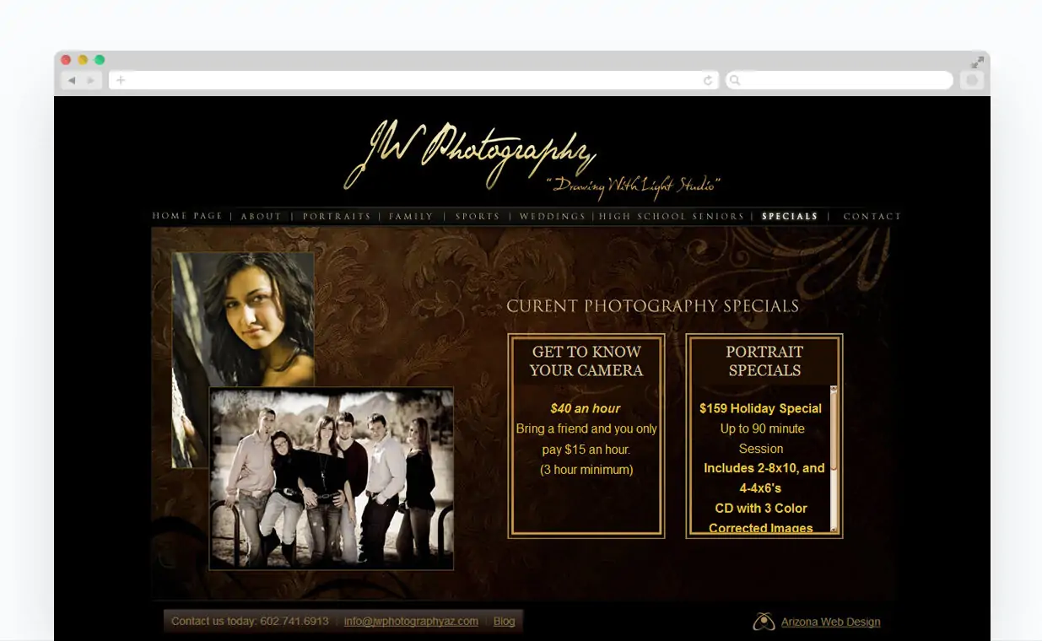
Task: Click the Arizona Web Design logo icon
Action: (764, 622)
